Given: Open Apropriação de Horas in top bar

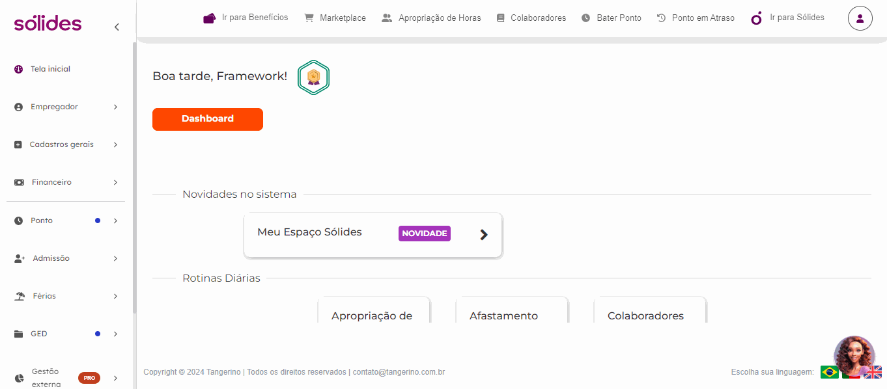Looking at the screenshot, I should [440, 18].
